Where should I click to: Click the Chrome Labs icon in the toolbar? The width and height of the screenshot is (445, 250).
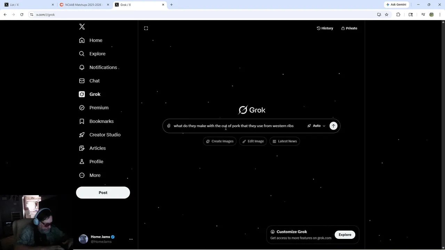[411, 15]
